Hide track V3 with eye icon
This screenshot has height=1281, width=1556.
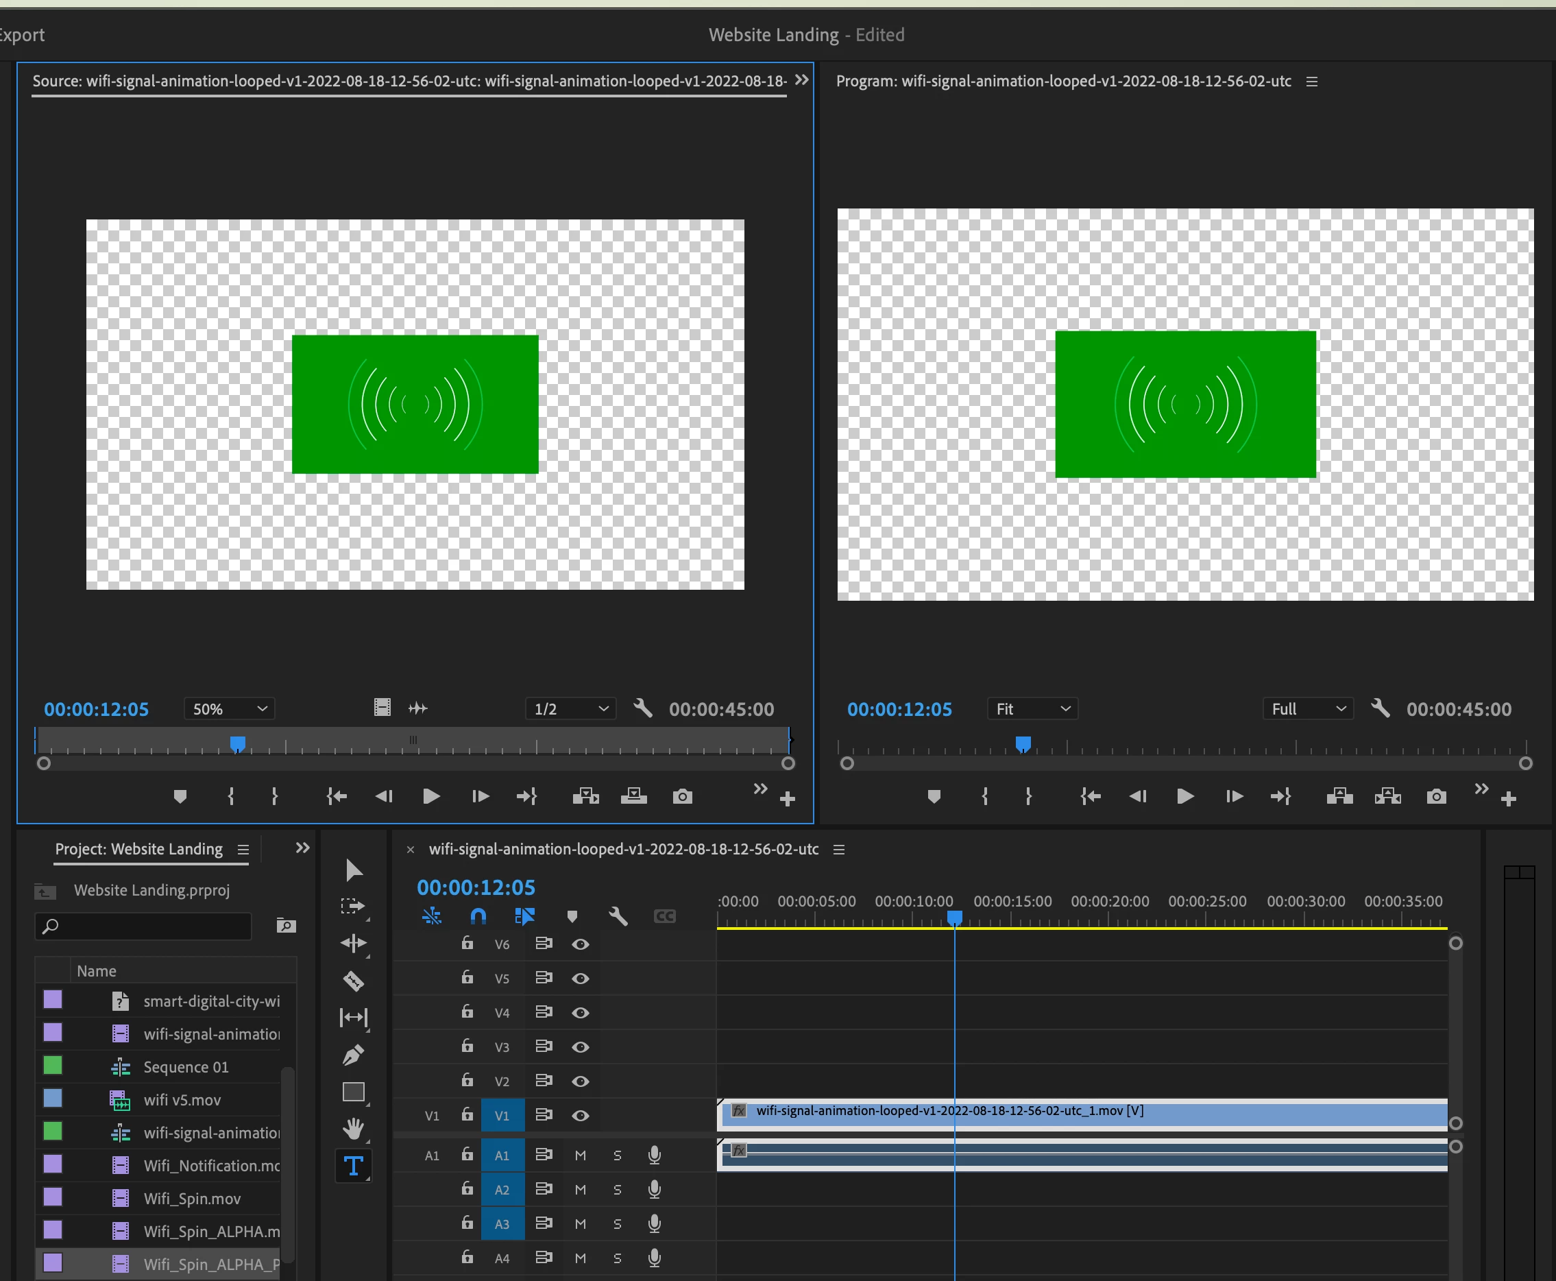(581, 1046)
